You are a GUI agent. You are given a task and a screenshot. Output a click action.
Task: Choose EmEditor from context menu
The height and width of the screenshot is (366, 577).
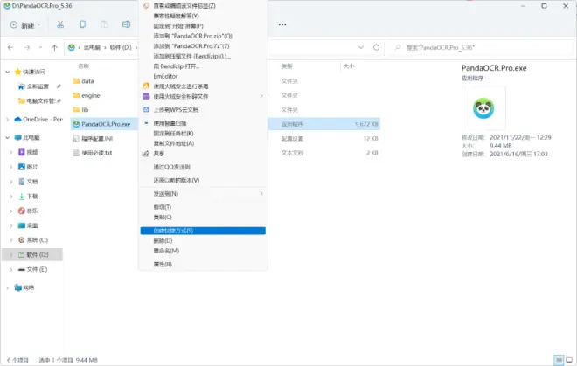pos(203,76)
